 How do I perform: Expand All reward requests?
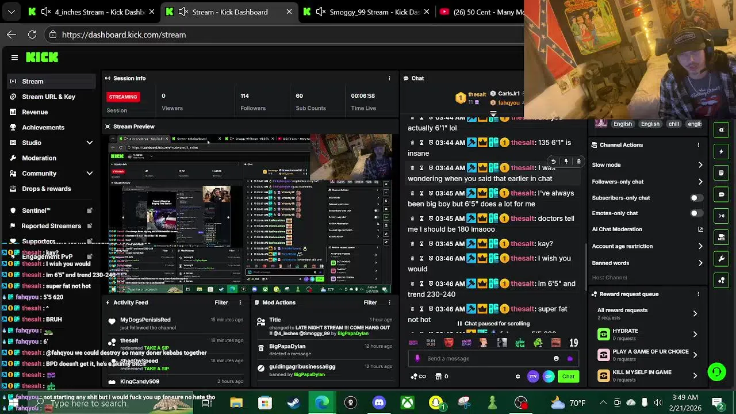coord(695,313)
